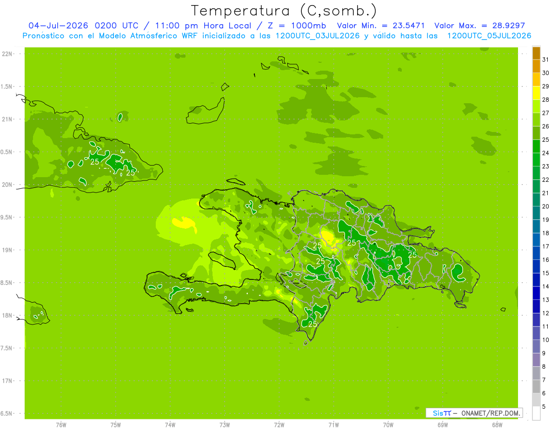Click latitude axis label "20N"
The width and height of the screenshot is (558, 431).
click(7, 185)
